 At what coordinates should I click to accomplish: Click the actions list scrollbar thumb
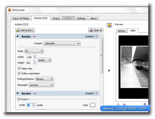[x=101, y=56]
